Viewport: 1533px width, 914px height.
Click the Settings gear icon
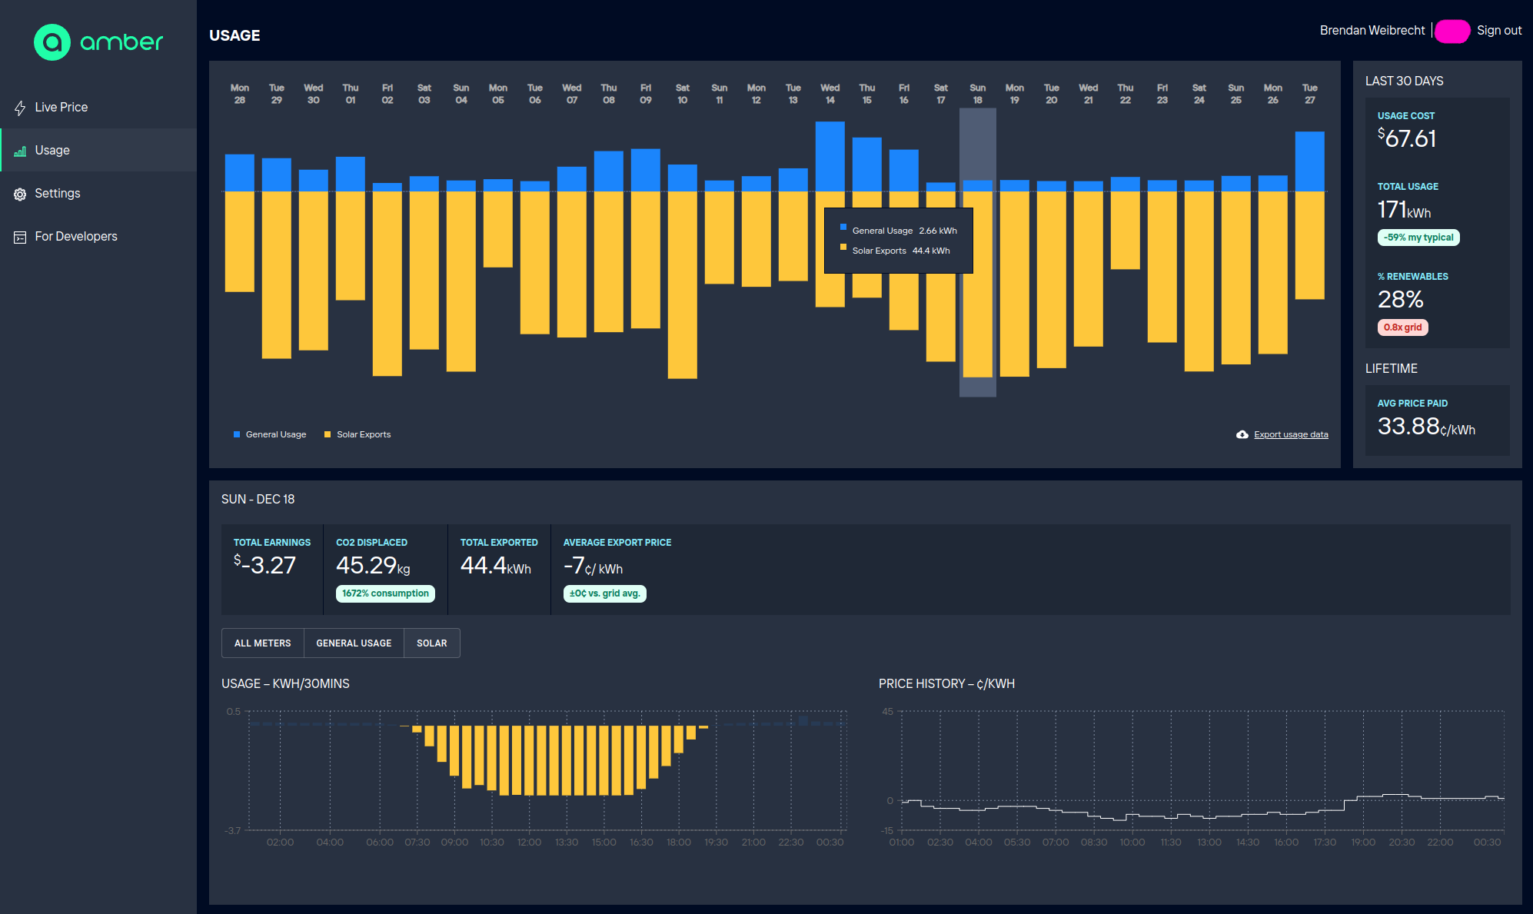click(x=20, y=194)
